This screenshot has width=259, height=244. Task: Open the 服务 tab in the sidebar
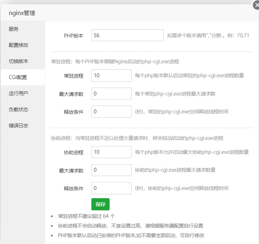pyautogui.click(x=23, y=29)
